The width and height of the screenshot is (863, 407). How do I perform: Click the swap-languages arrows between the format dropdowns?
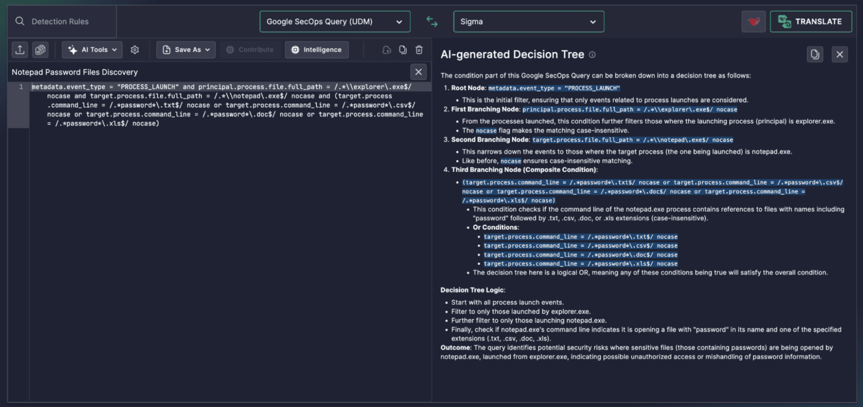[x=431, y=21]
